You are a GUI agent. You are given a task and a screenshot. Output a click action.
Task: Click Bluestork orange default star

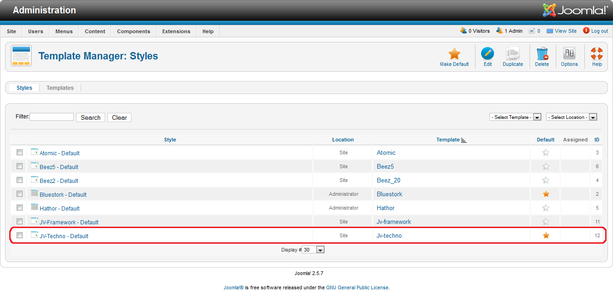[546, 194]
